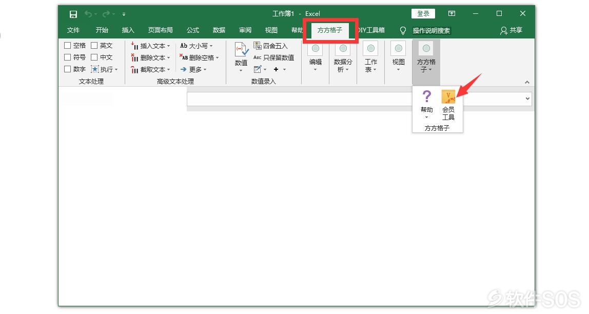Click the 四舍五入 icon
Image resolution: width=589 pixels, height=314 pixels.
pos(258,46)
